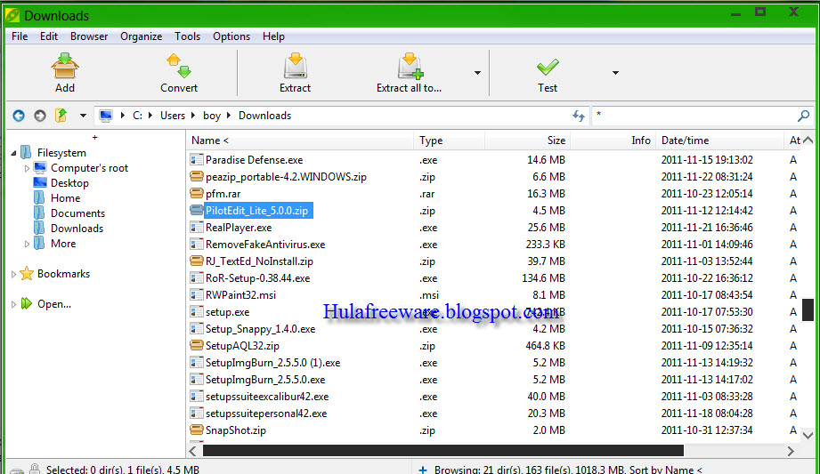Open the Browser menu
This screenshot has height=474, width=820.
[x=89, y=36]
